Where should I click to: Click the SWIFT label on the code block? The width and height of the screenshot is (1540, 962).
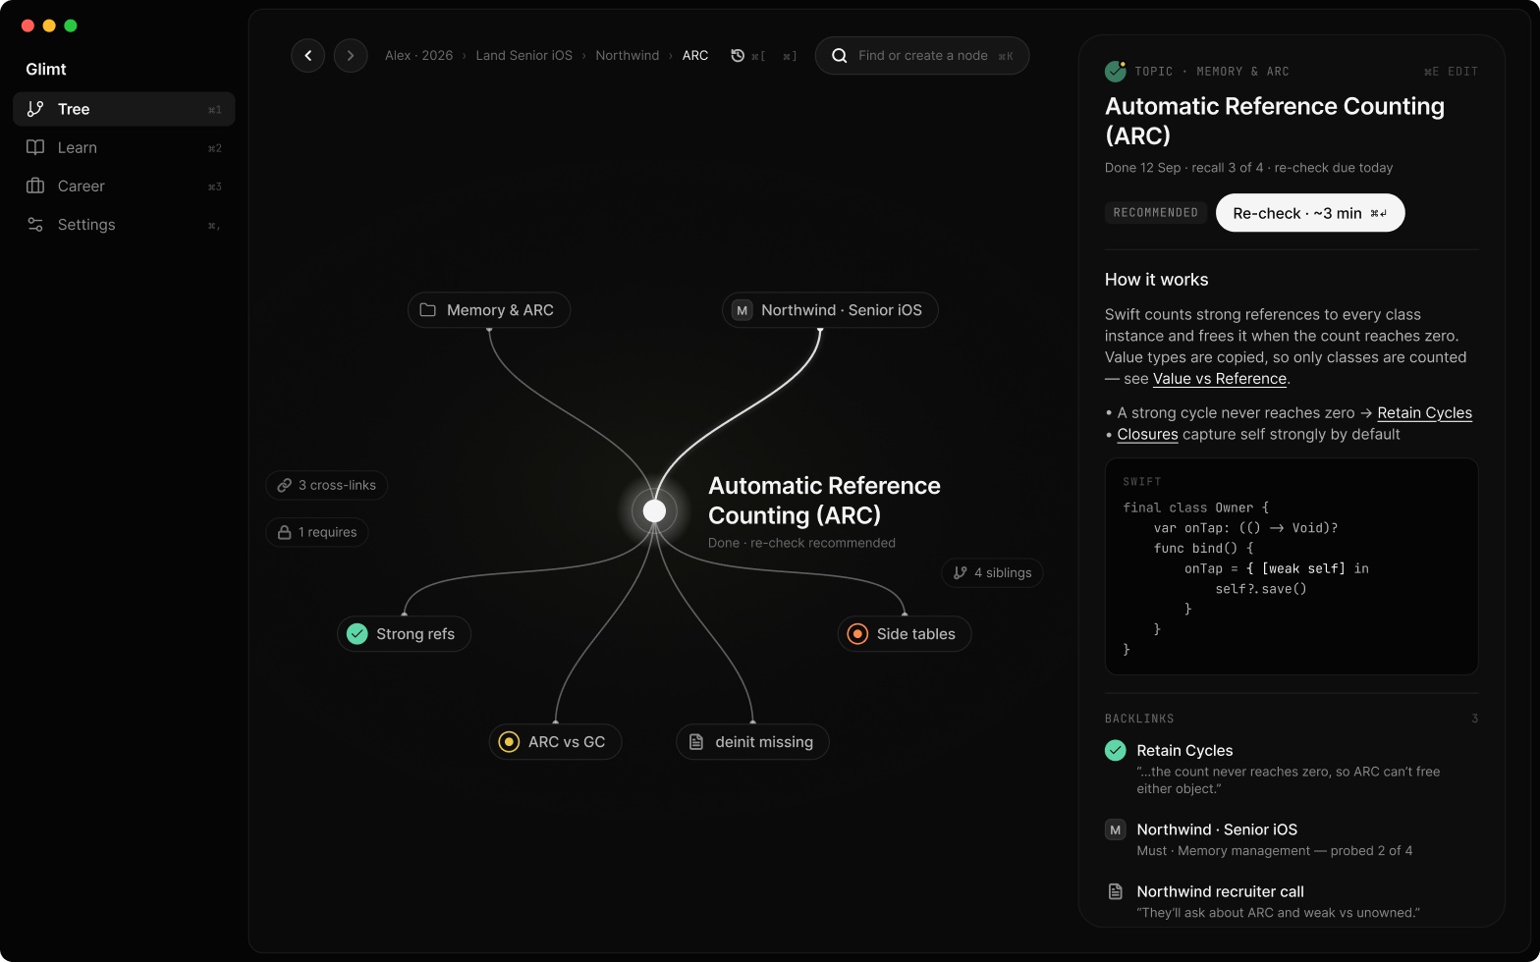(x=1142, y=482)
